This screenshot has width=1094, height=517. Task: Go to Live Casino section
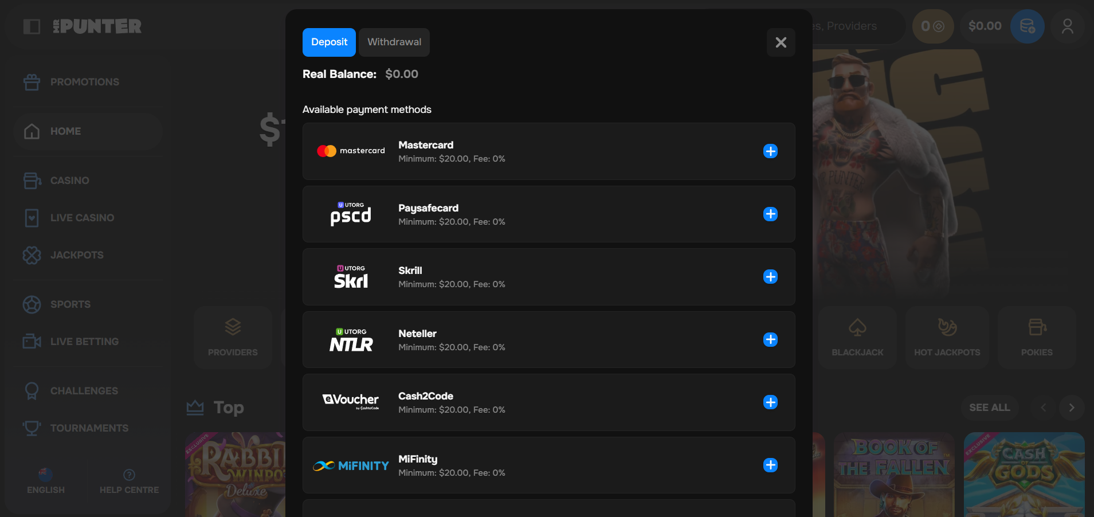[82, 218]
